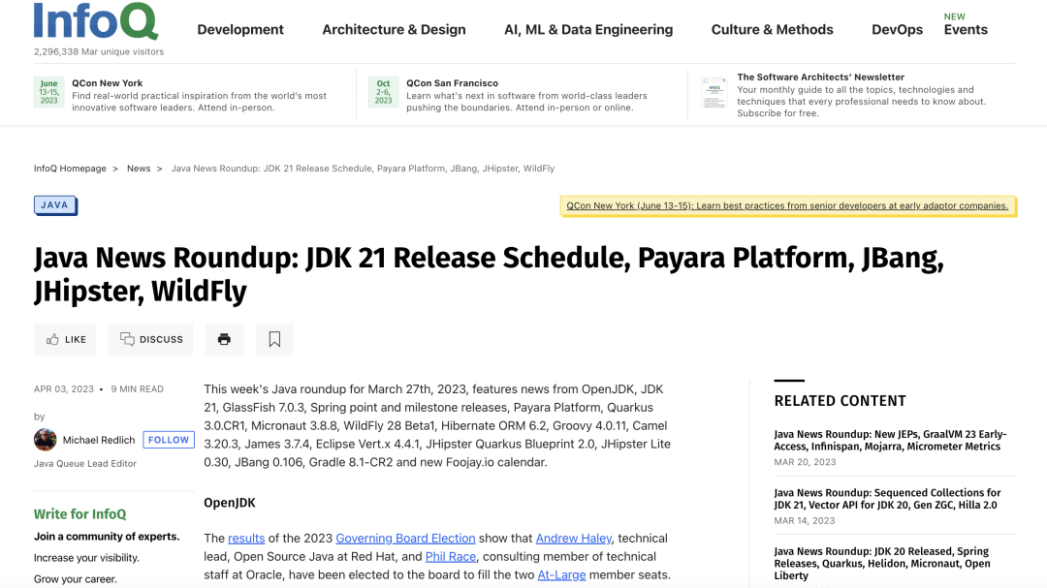Open the Andrew Haley link
Image resolution: width=1047 pixels, height=588 pixels.
(574, 538)
